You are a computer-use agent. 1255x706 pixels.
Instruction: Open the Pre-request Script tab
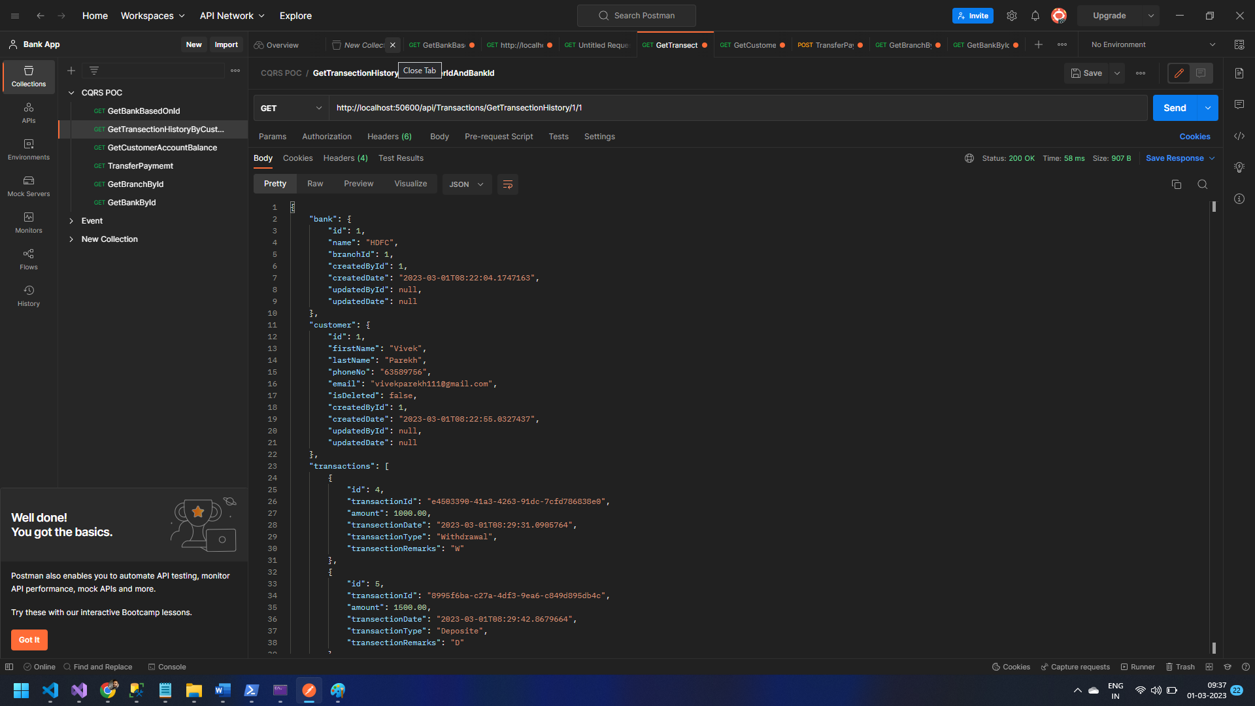(499, 136)
